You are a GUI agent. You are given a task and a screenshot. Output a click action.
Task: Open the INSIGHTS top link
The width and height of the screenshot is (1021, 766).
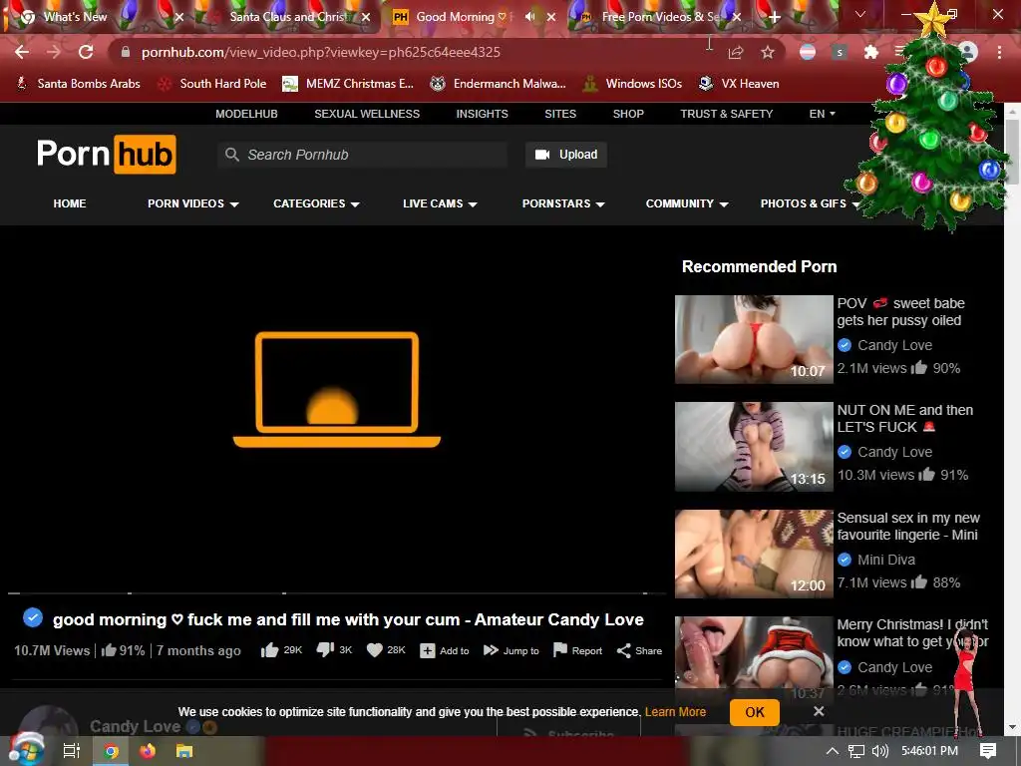482,114
